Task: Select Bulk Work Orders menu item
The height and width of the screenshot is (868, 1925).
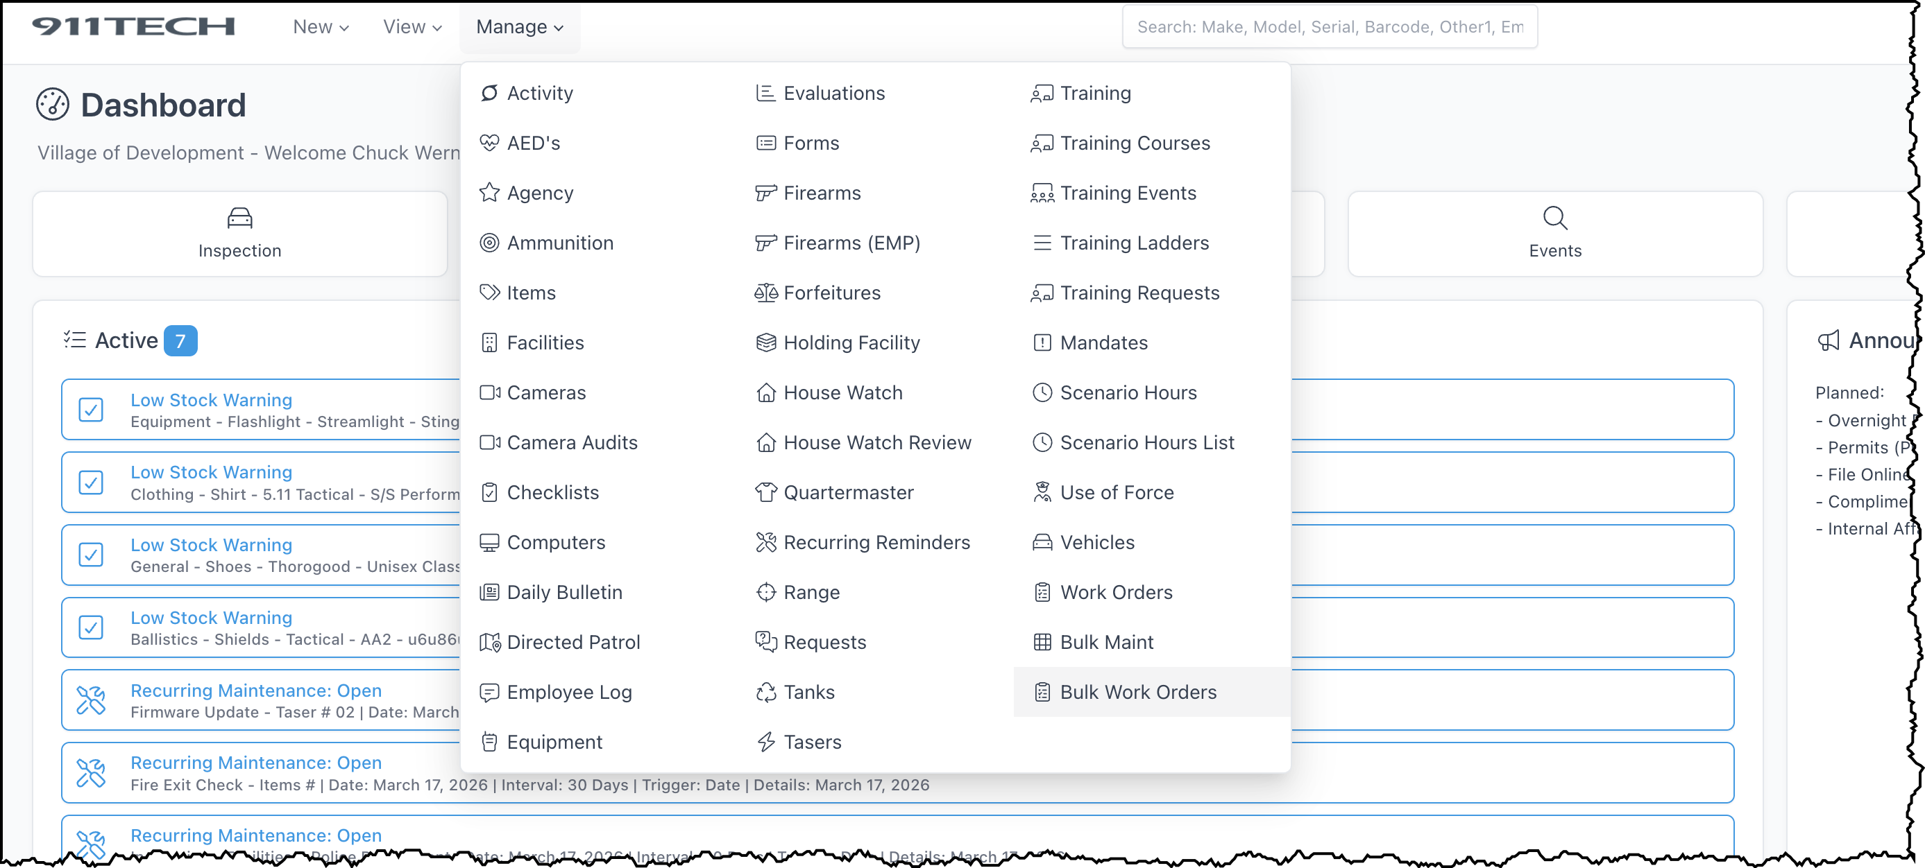Action: point(1137,692)
